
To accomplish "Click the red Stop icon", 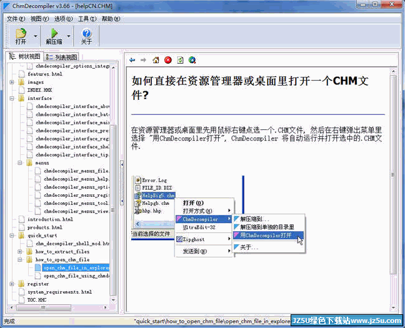I will coord(168,60).
